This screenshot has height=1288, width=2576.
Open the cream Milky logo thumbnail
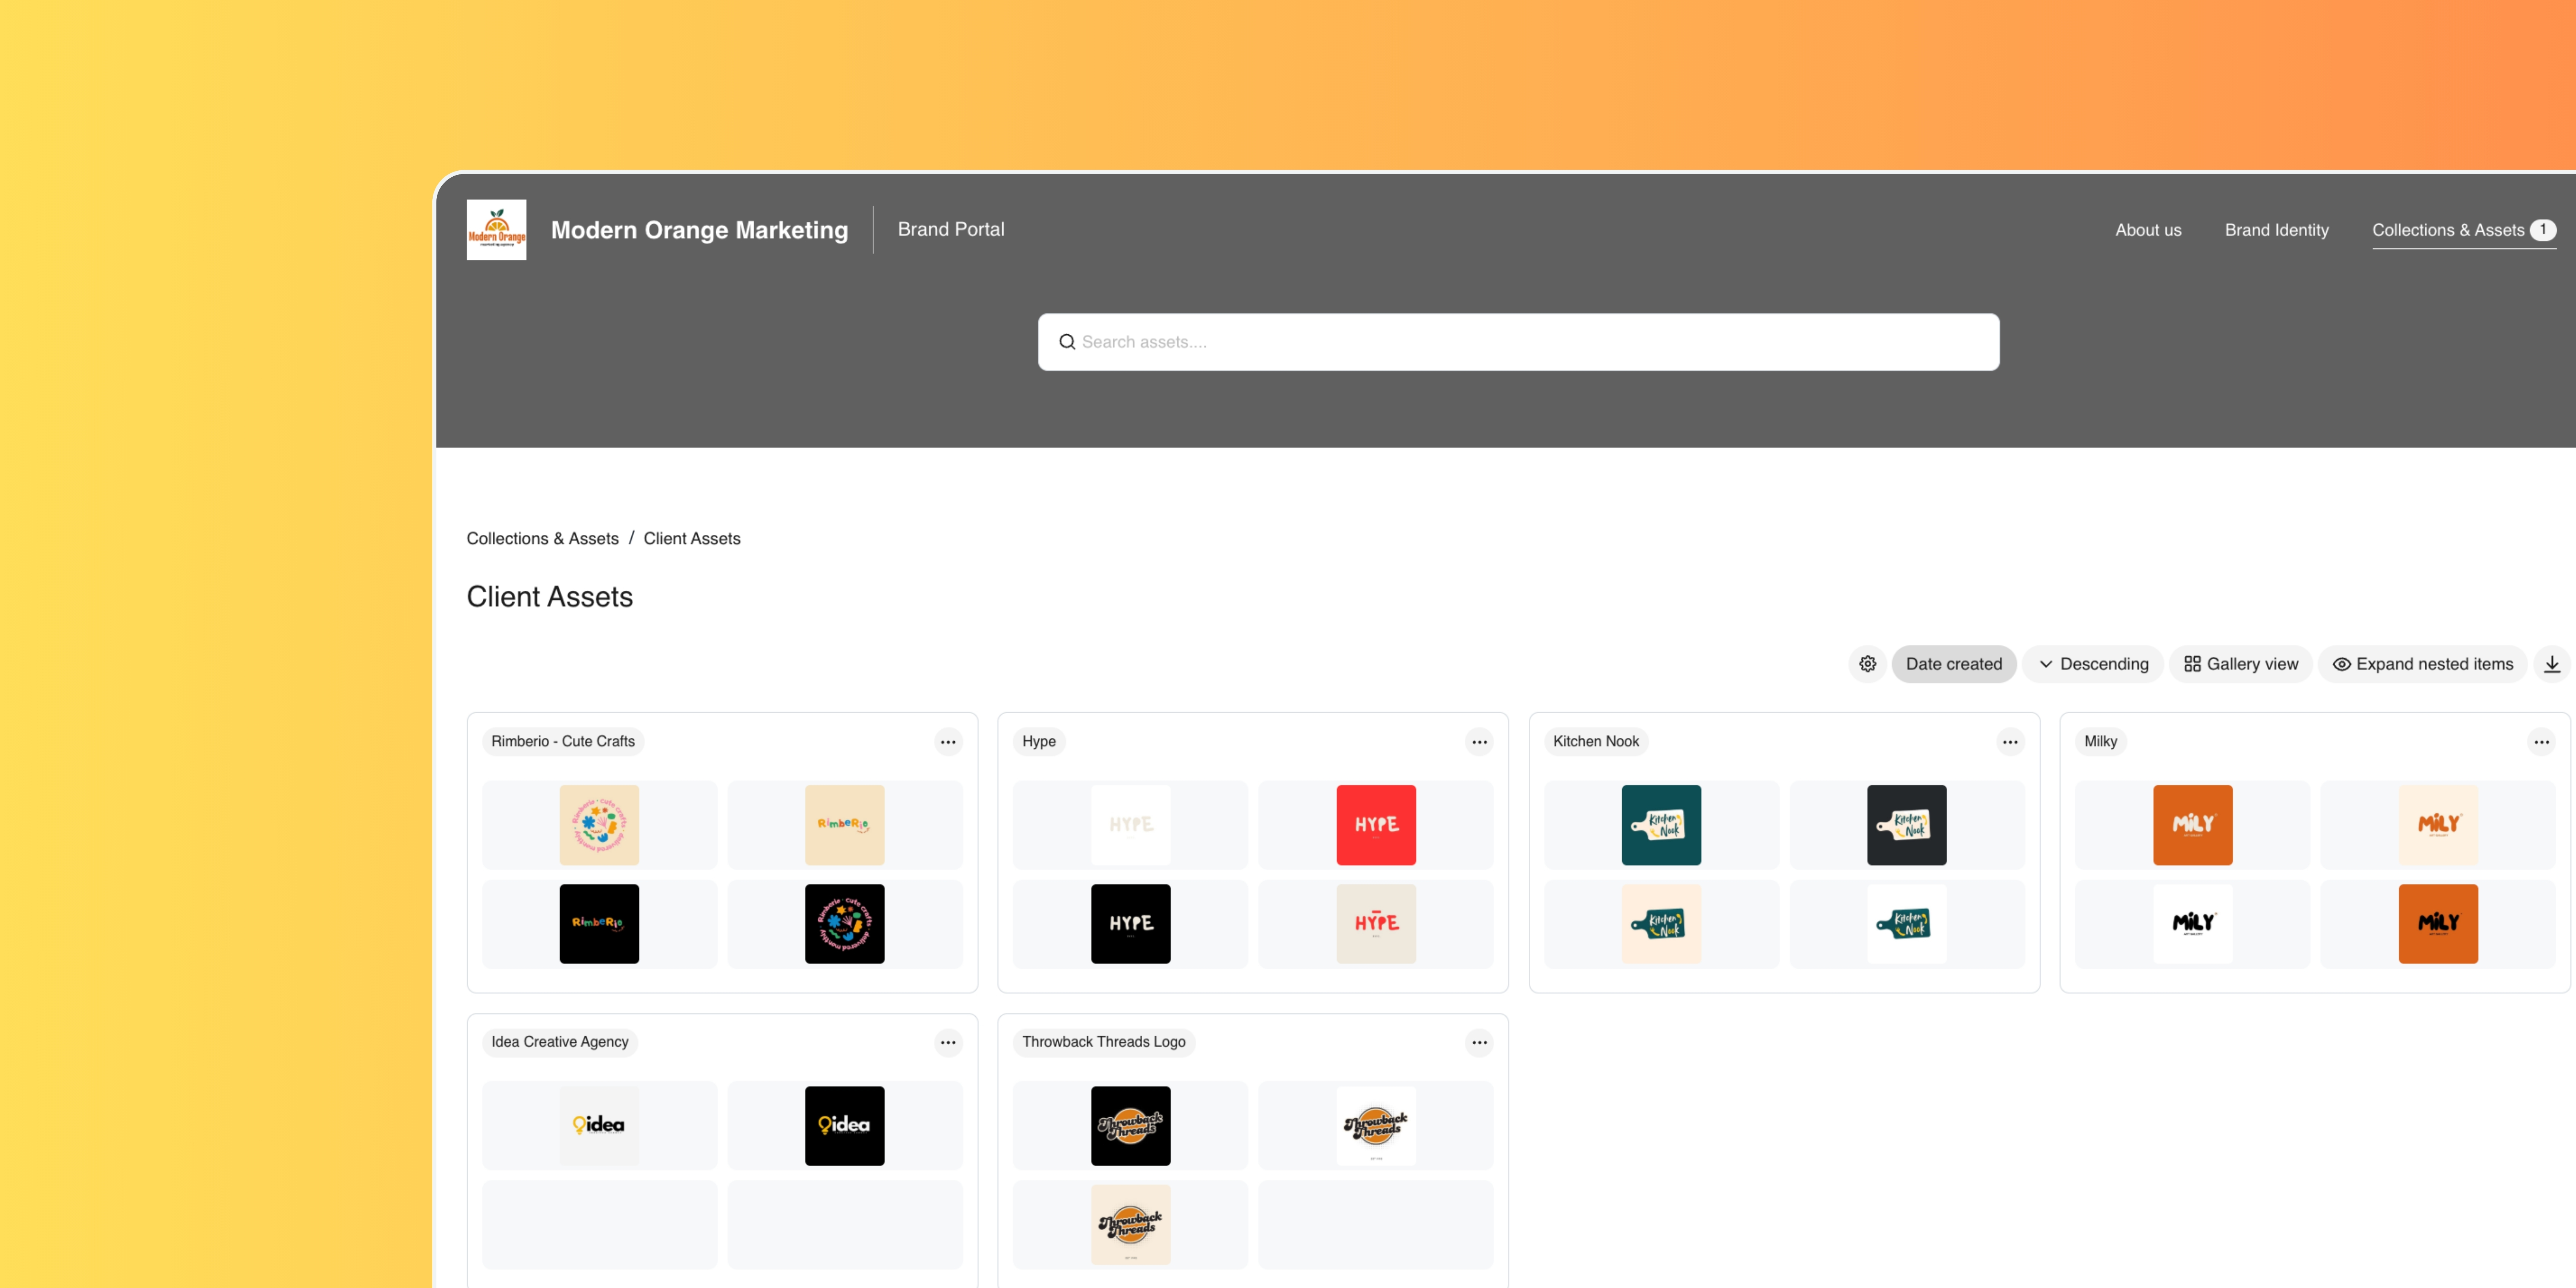click(x=2438, y=825)
